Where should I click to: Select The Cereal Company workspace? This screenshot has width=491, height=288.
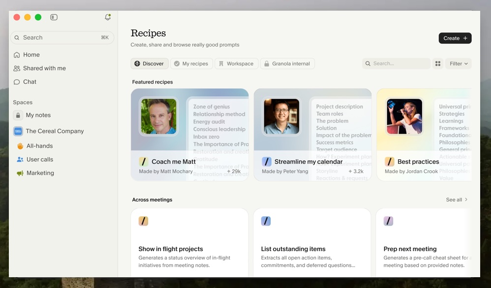click(55, 131)
